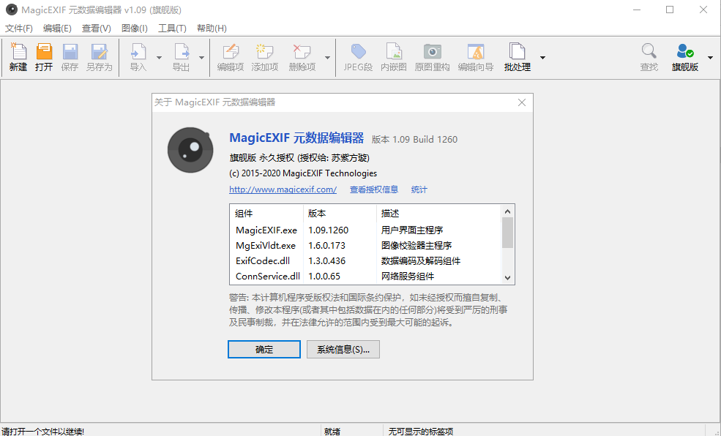Click the 新建 (New) toolbar icon
The height and width of the screenshot is (436, 721).
click(18, 51)
